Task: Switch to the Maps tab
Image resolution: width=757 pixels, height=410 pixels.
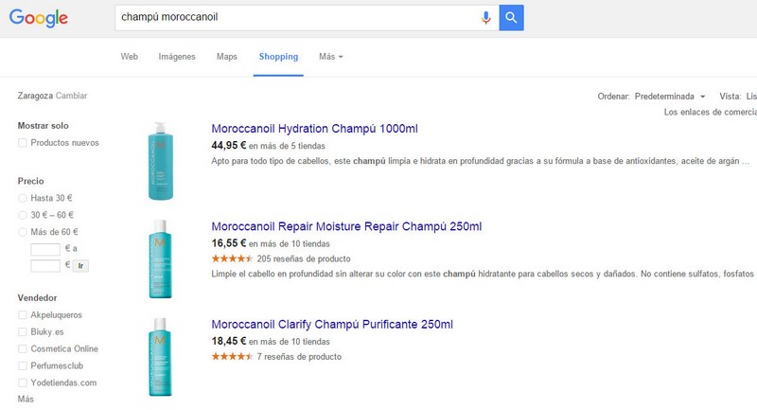Action: (227, 57)
